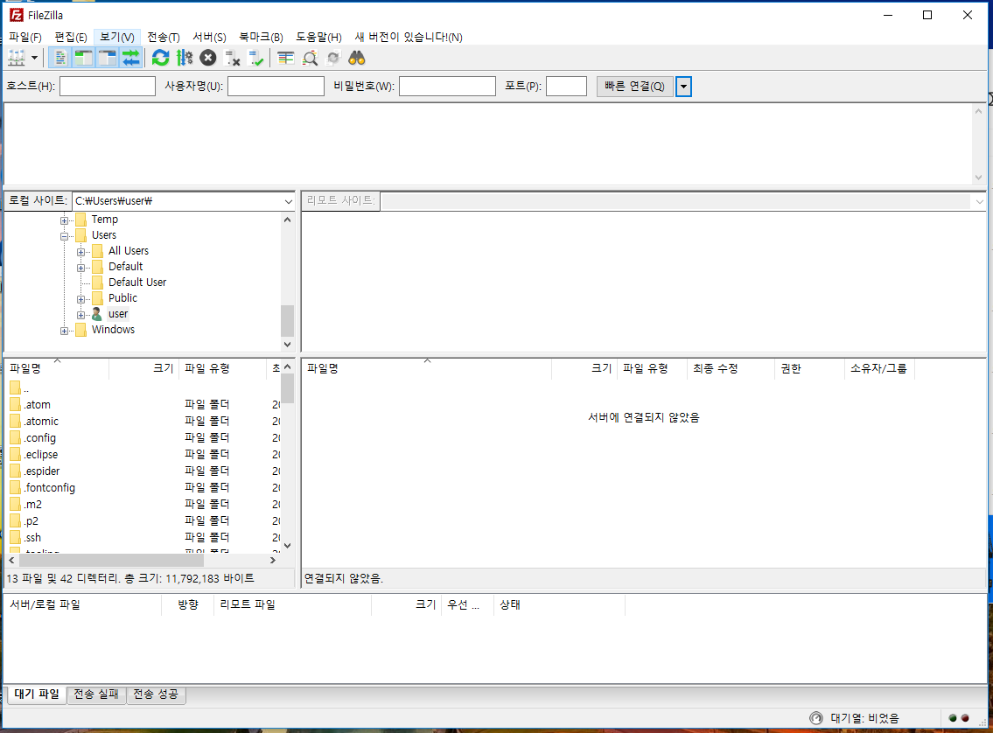Sort local files by 파일명 column
This screenshot has width=993, height=733.
56,368
